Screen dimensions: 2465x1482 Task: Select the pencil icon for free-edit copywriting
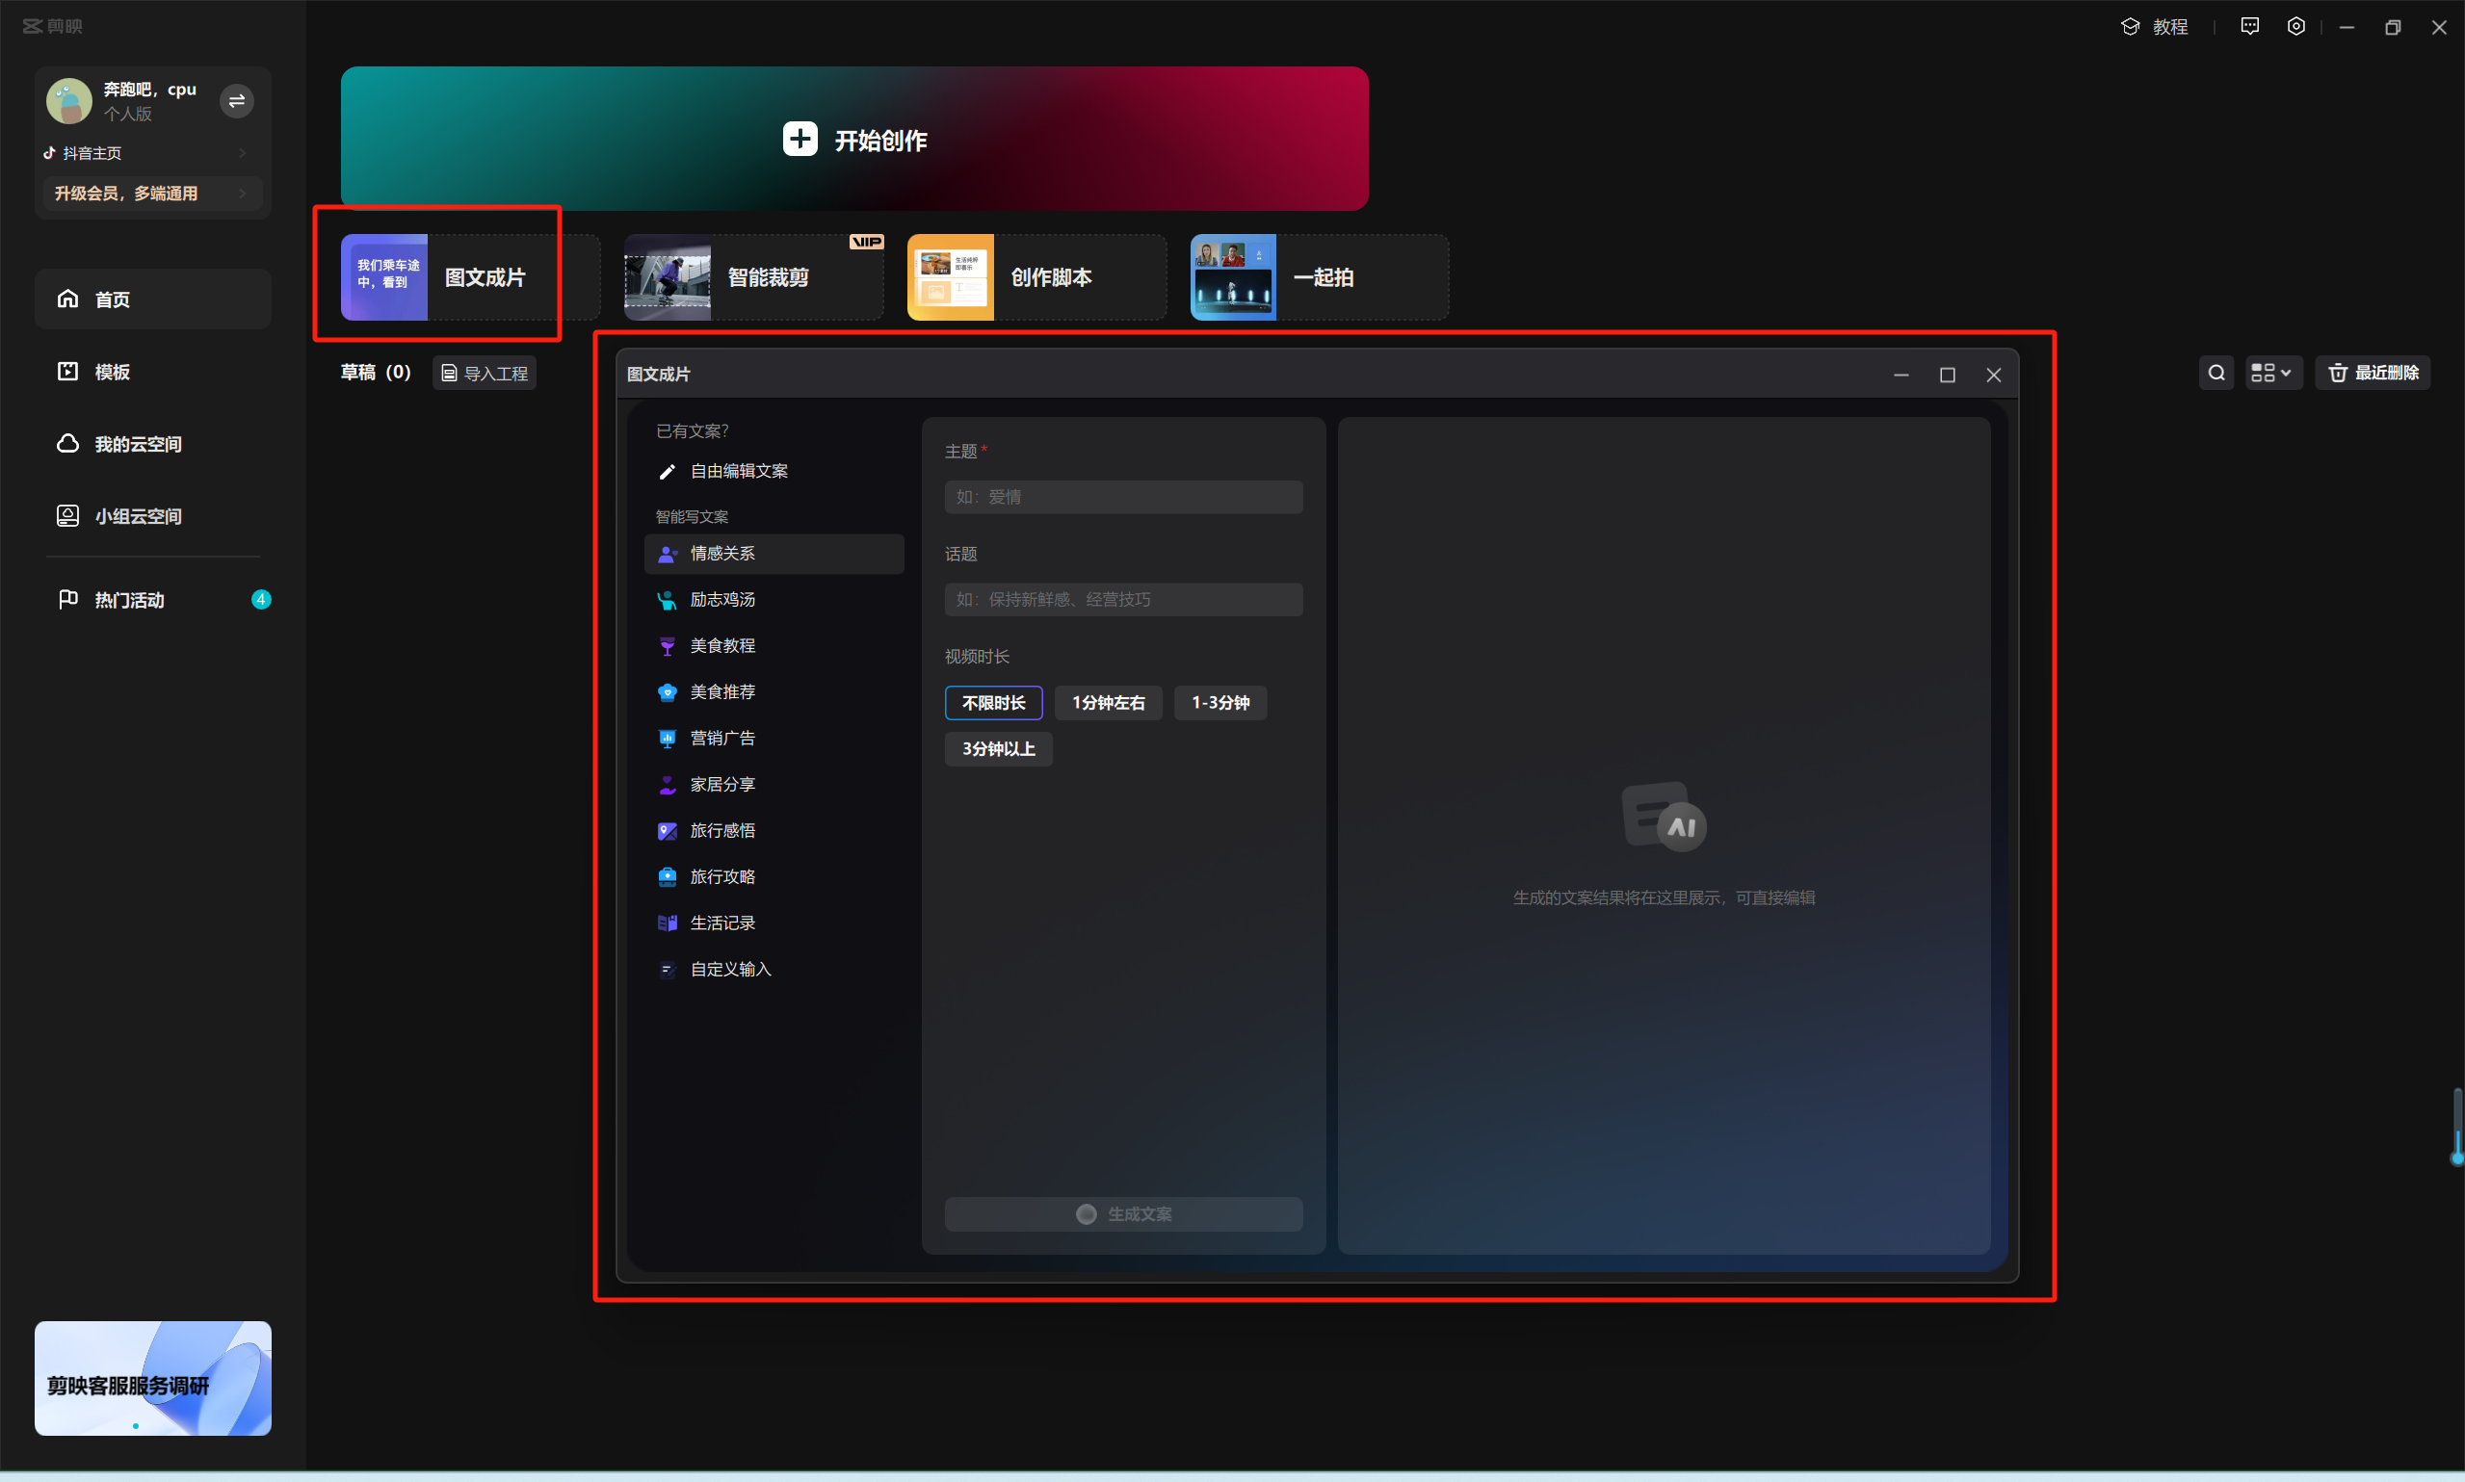tap(668, 471)
